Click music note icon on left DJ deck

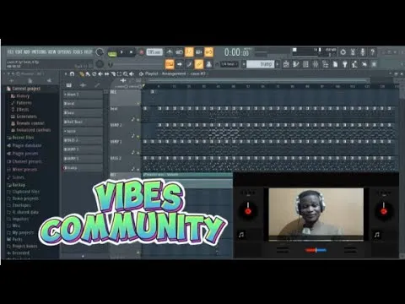[241, 235]
